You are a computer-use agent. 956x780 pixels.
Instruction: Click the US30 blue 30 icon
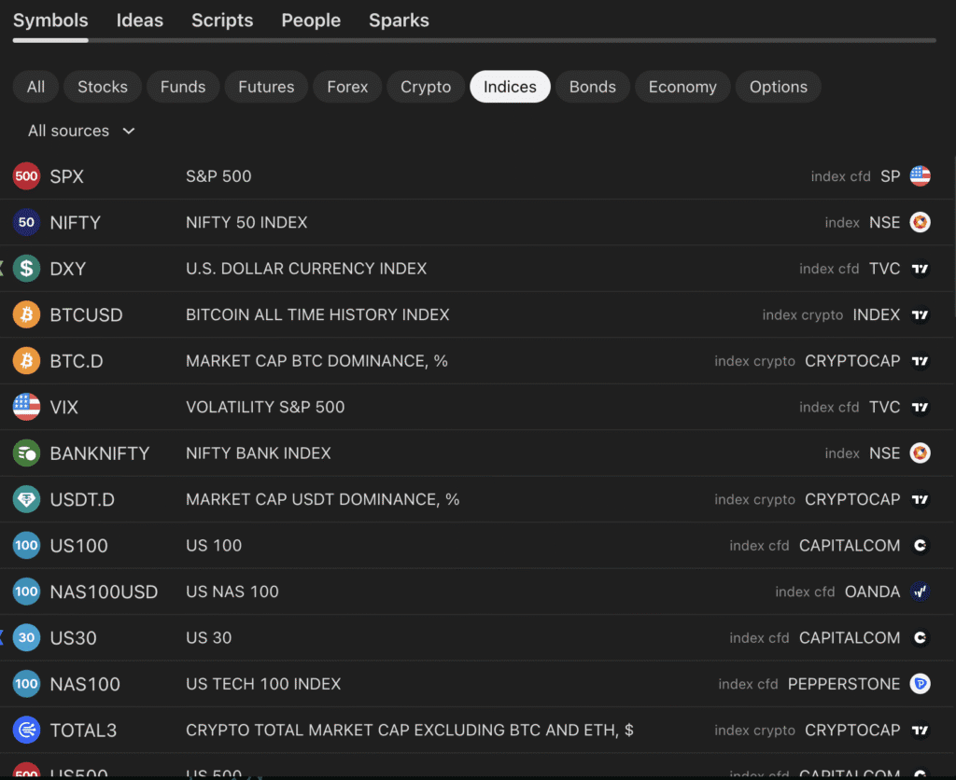[26, 638]
